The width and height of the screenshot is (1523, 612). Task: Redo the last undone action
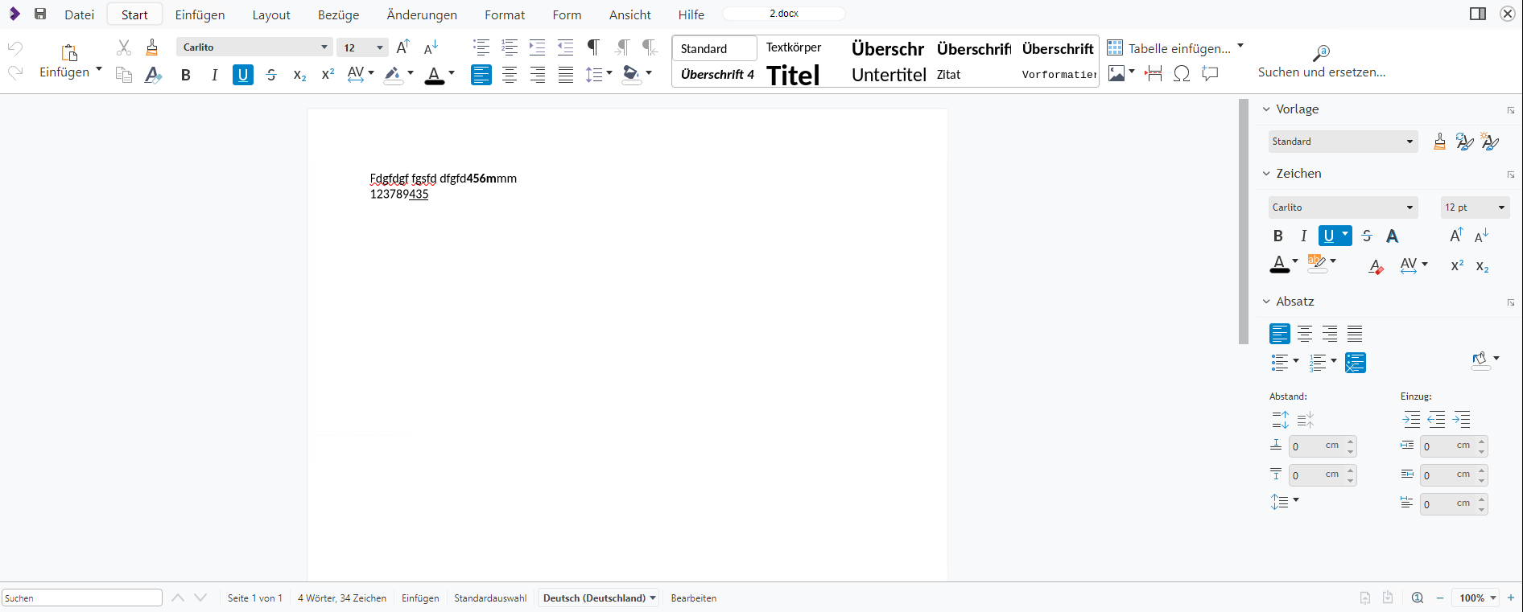[x=15, y=73]
